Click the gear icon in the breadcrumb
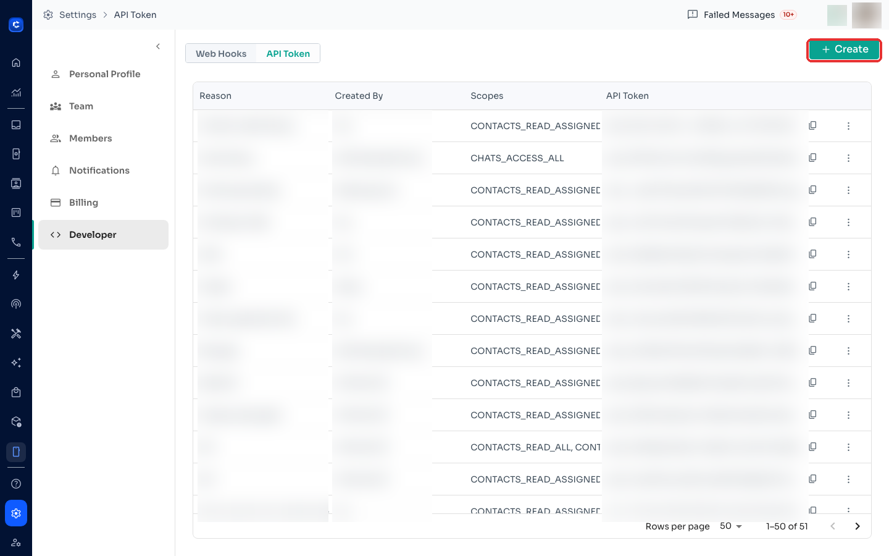 tap(48, 15)
